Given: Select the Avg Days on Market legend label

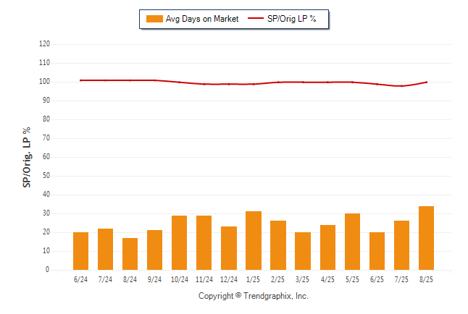Looking at the screenshot, I should pyautogui.click(x=202, y=19).
